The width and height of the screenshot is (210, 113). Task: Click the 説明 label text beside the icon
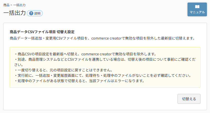[x=37, y=13]
